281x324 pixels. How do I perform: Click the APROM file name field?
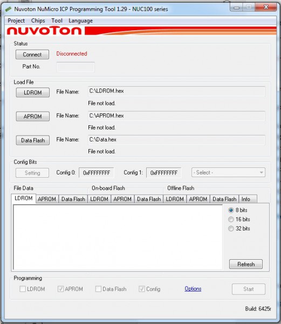coord(176,116)
